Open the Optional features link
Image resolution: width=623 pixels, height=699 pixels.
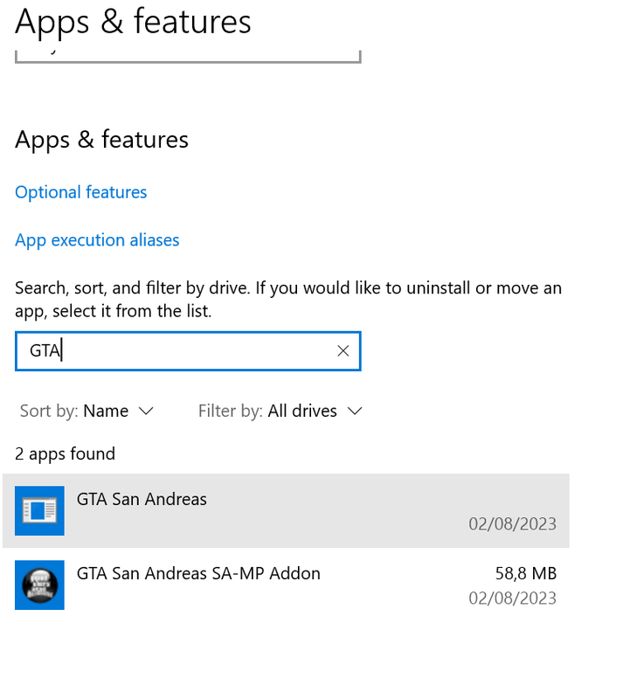(x=80, y=192)
